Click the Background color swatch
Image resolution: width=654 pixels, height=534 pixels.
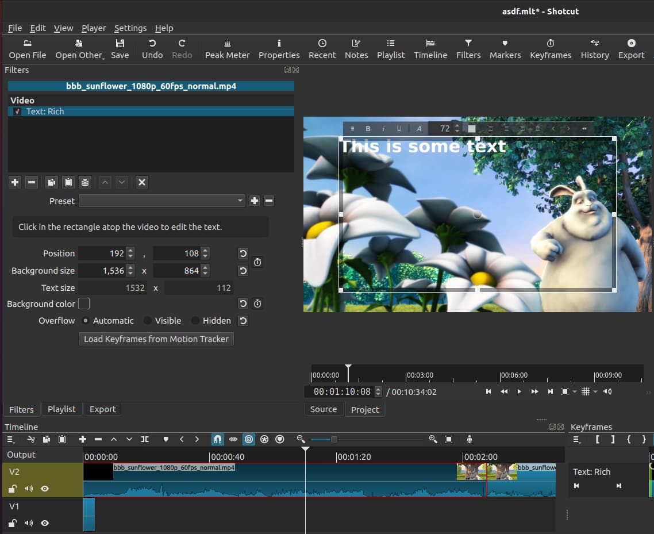tap(84, 304)
